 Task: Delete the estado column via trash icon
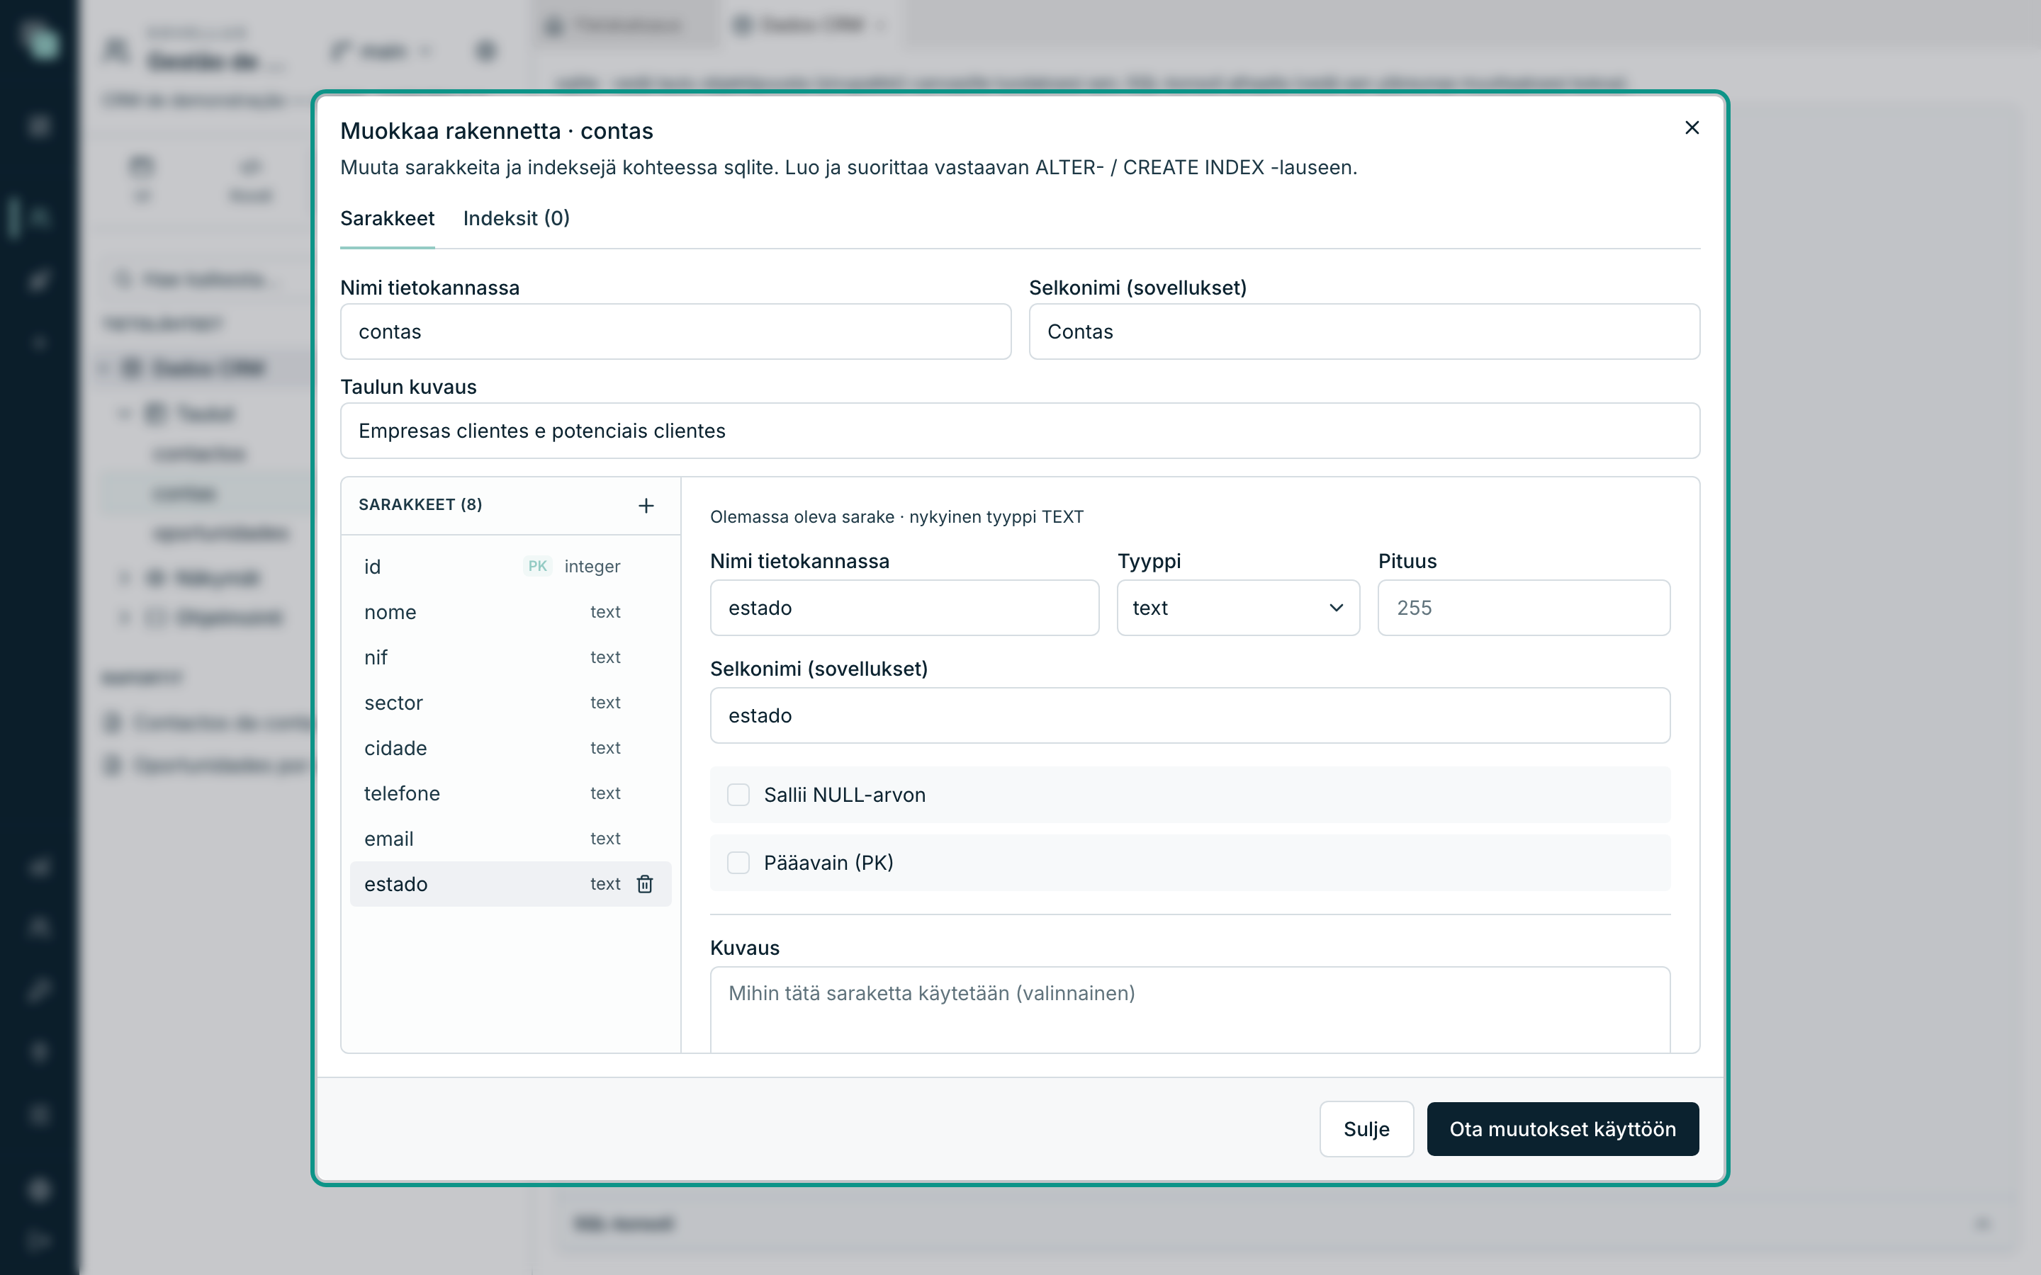point(645,884)
